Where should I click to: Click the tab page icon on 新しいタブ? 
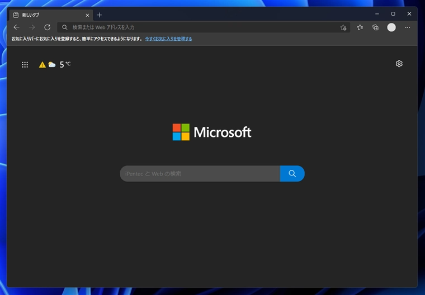point(16,15)
